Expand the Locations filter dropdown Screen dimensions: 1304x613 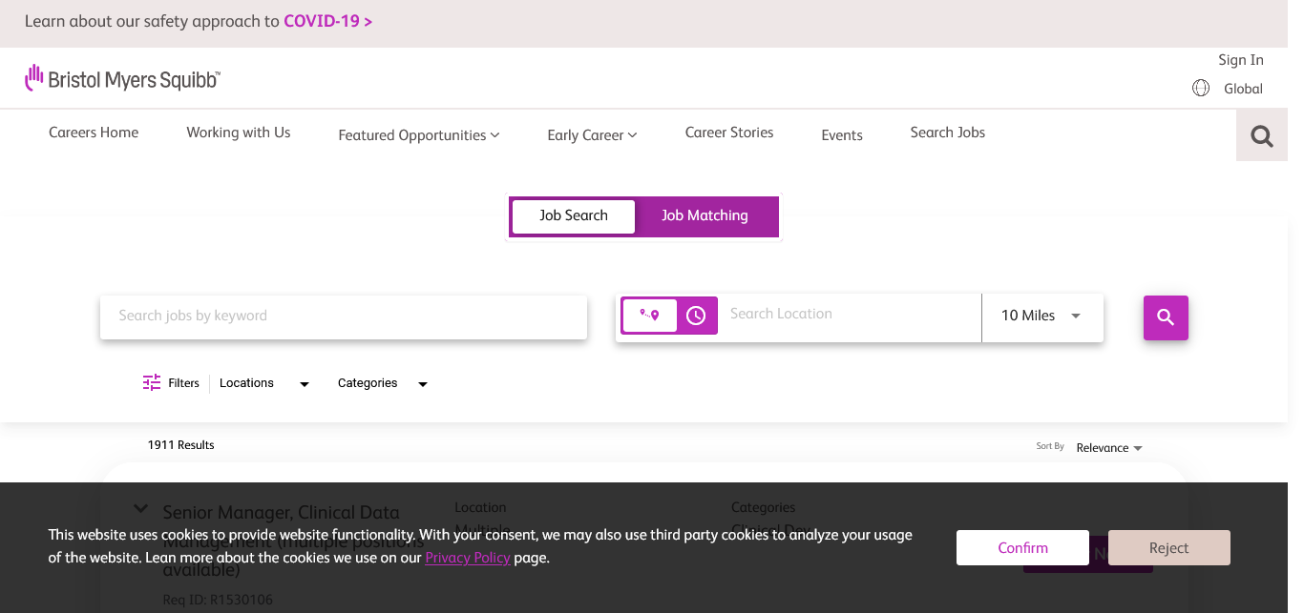pos(264,383)
